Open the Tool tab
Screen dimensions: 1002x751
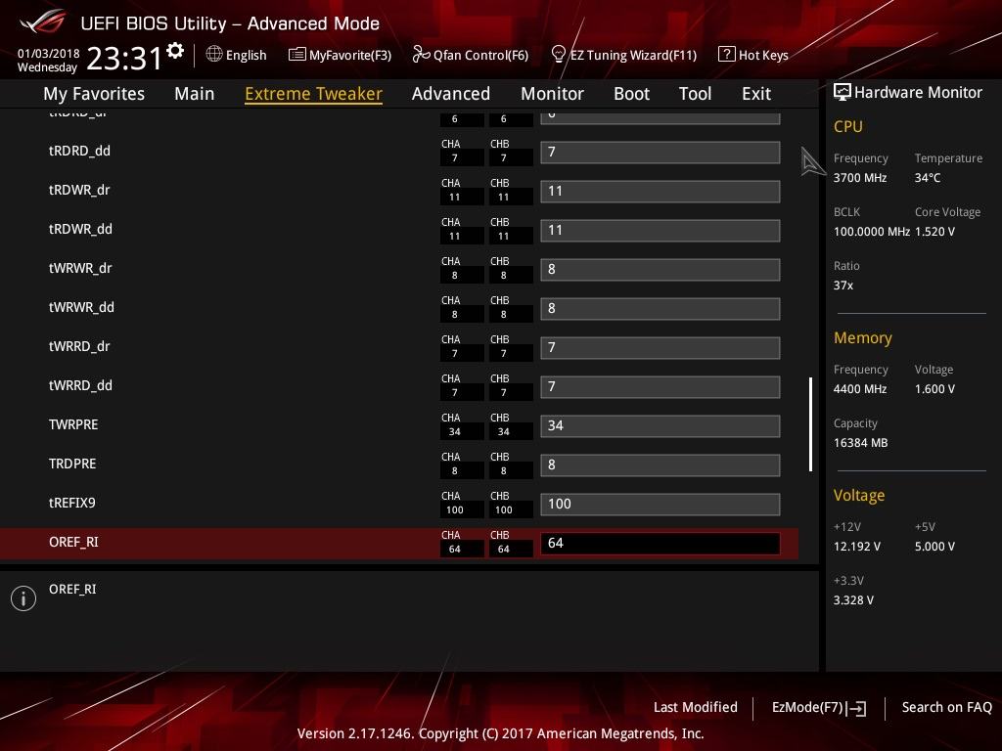click(696, 94)
